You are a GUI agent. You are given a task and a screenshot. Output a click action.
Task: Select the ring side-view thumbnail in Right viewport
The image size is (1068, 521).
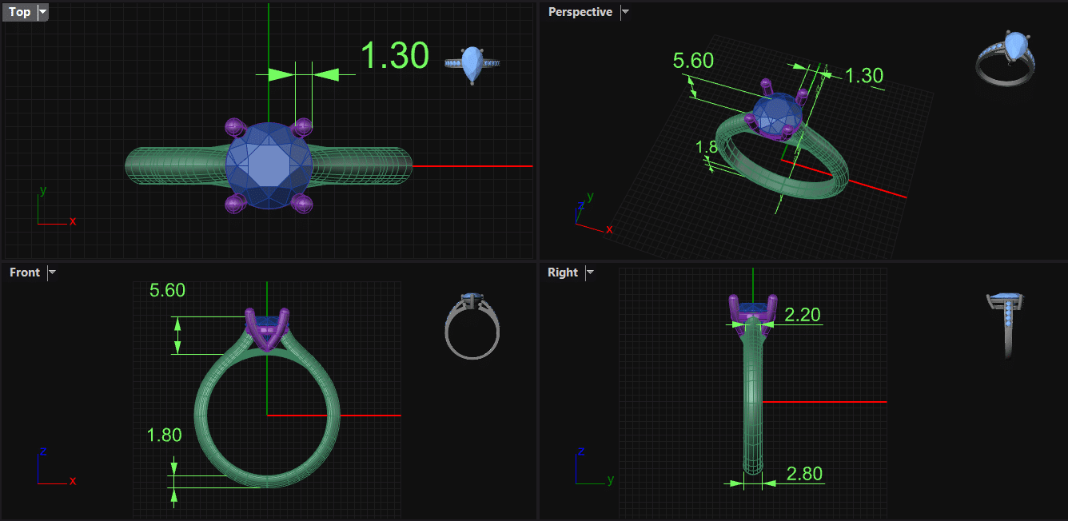coord(1006,325)
